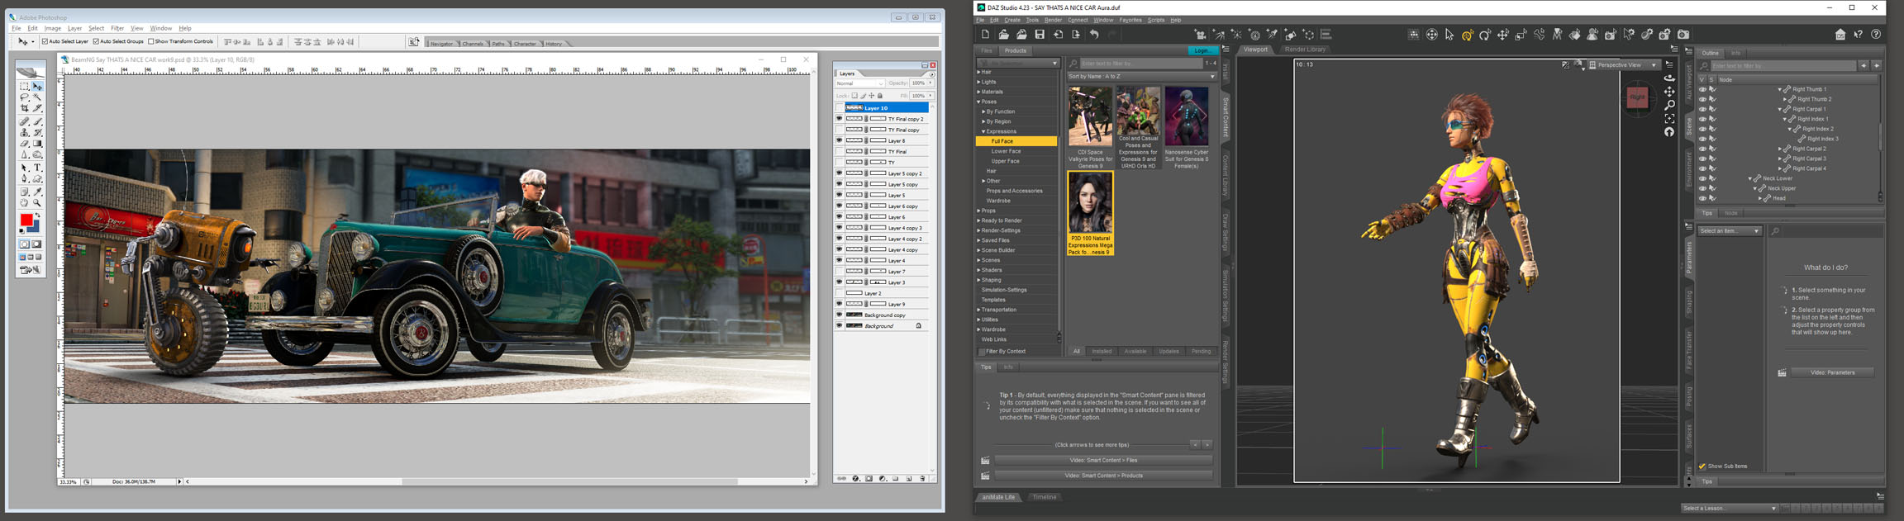1904x521 pixels.
Task: Enable Show Transform Controls checkbox
Action: (x=150, y=41)
